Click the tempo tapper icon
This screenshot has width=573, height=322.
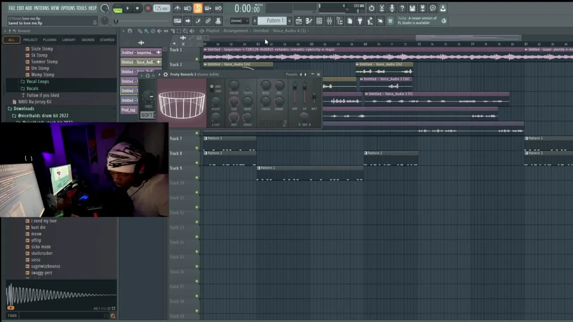tap(370, 21)
